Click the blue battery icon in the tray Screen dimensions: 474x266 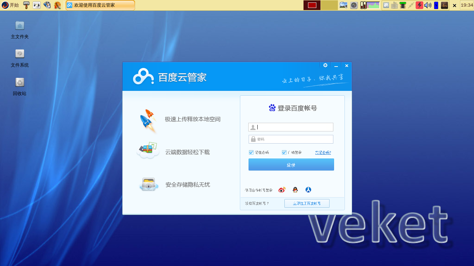pyautogui.click(x=435, y=5)
